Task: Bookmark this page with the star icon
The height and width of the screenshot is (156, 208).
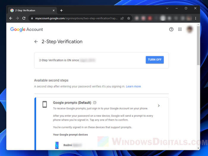Action: [129, 18]
